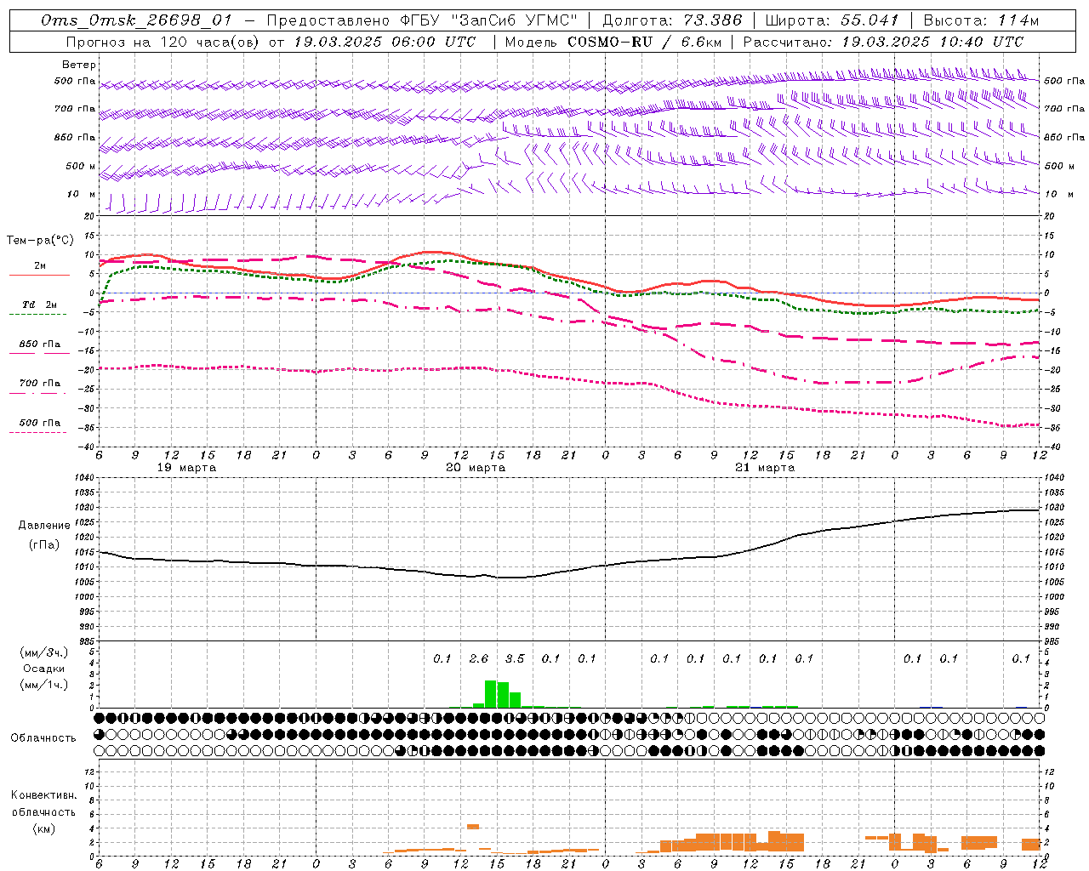This screenshot has width=1089, height=871.
Task: Click the 21 марта date label
Action: (x=765, y=468)
